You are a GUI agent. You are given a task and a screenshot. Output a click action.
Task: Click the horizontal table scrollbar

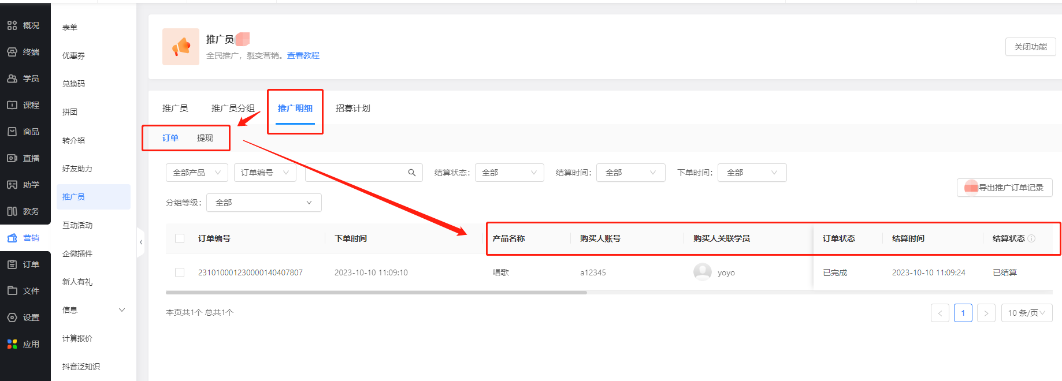(376, 293)
